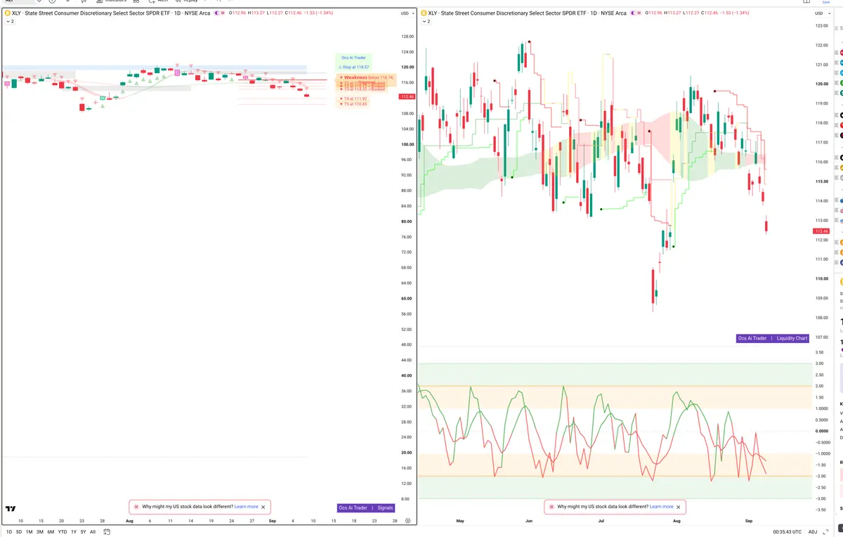This screenshot has height=537, width=843.
Task: Click the XLY symbol logo in left chart
Action: tap(8, 13)
